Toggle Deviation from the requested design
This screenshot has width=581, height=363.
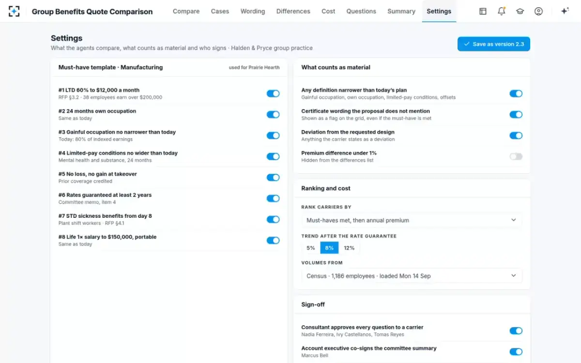516,136
